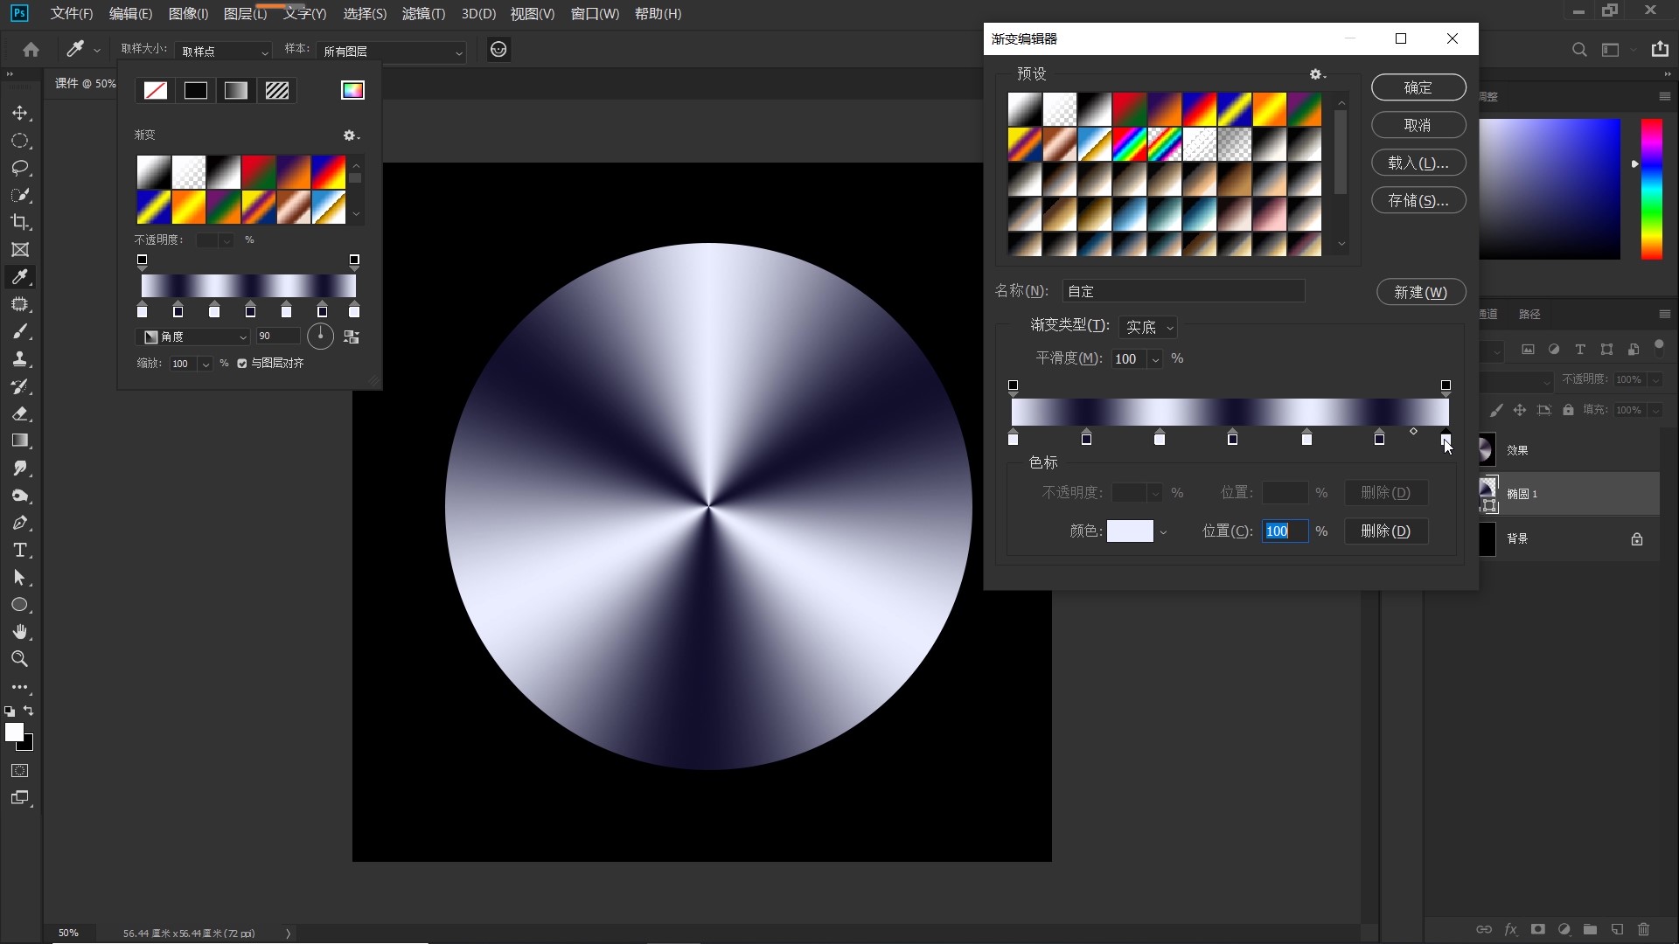Switch to the 路径 tab
The height and width of the screenshot is (944, 1679).
tap(1529, 314)
